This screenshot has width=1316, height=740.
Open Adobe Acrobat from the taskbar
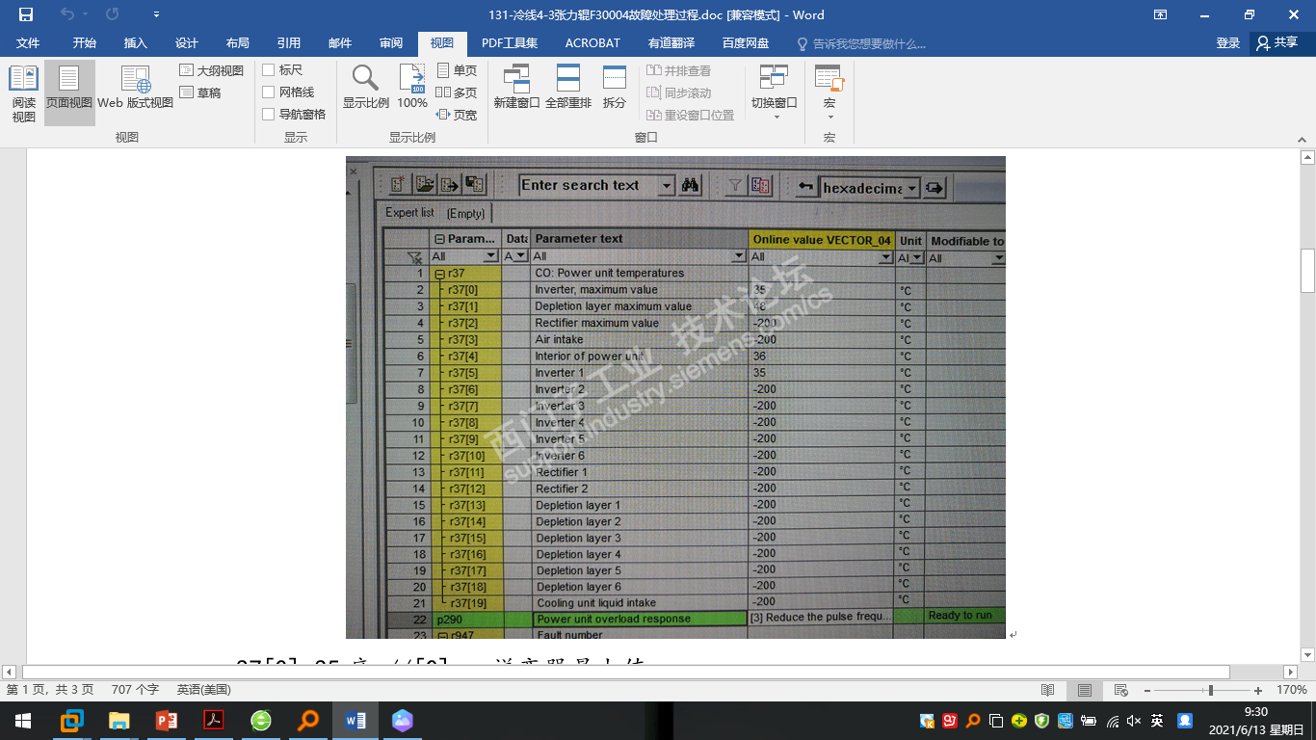(214, 720)
